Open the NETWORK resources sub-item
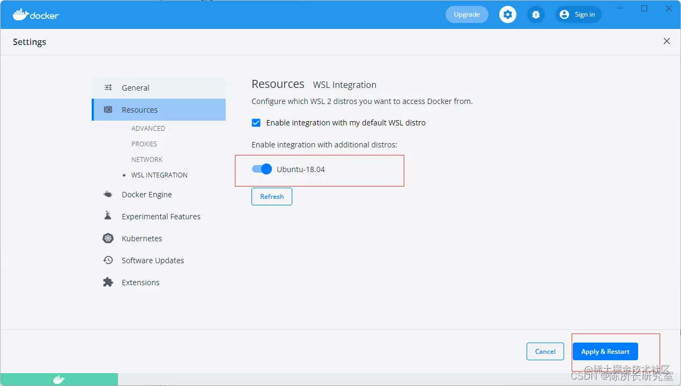 [x=147, y=159]
